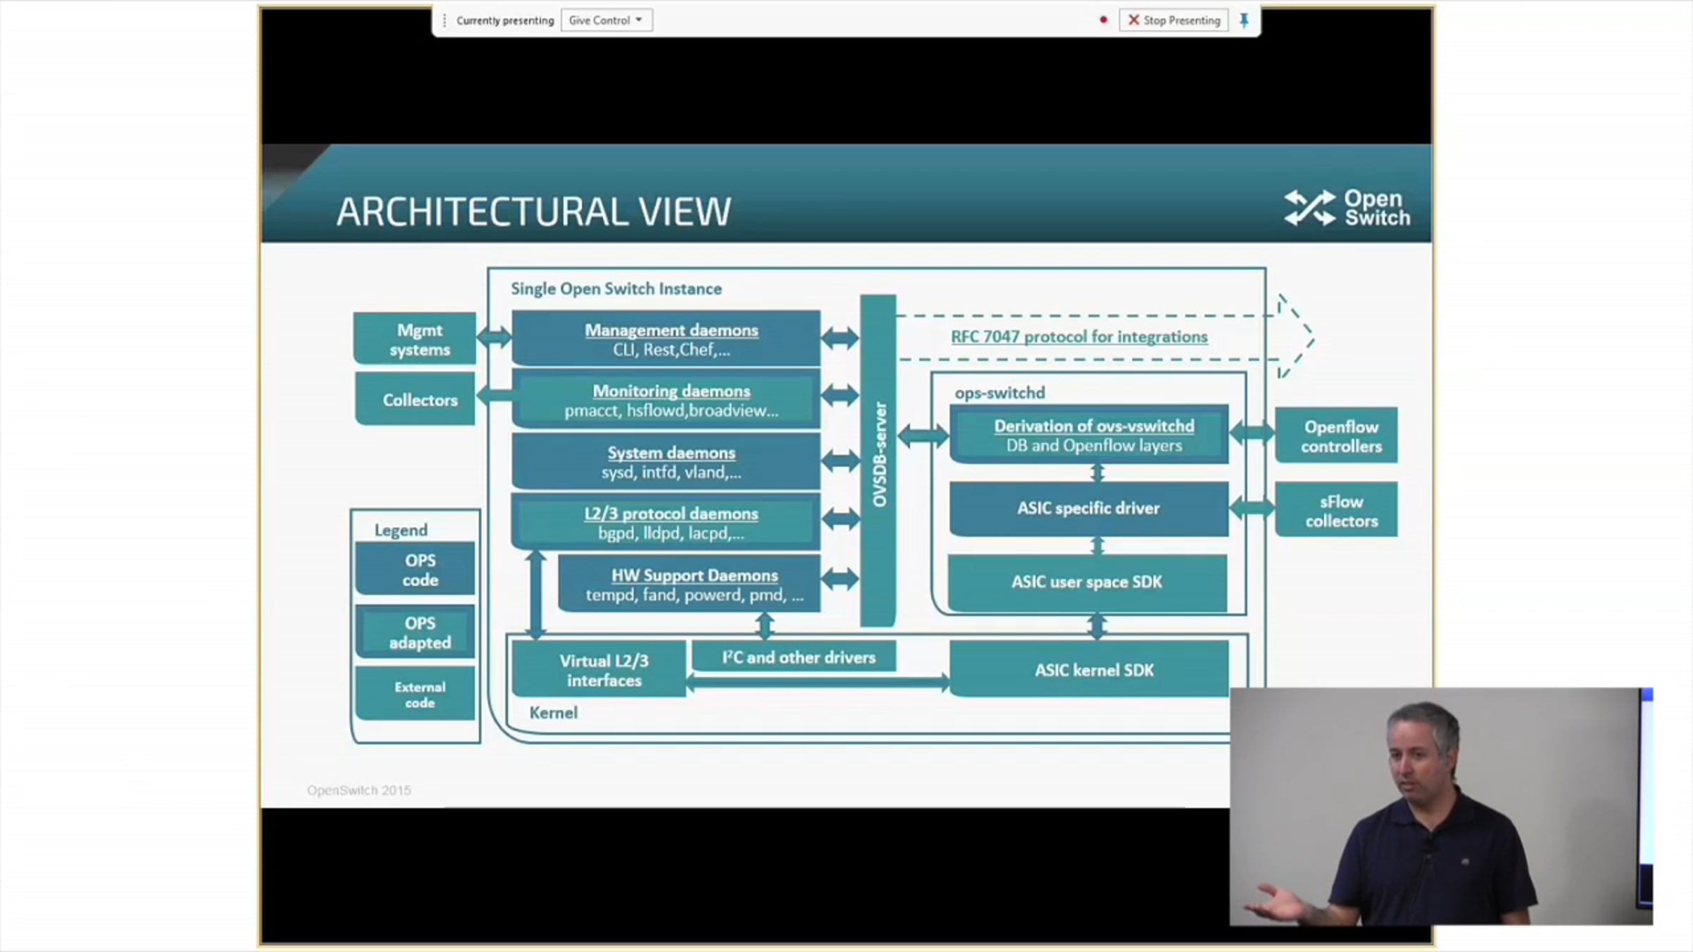Open the Management daemons link
1693x952 pixels.
coord(671,330)
